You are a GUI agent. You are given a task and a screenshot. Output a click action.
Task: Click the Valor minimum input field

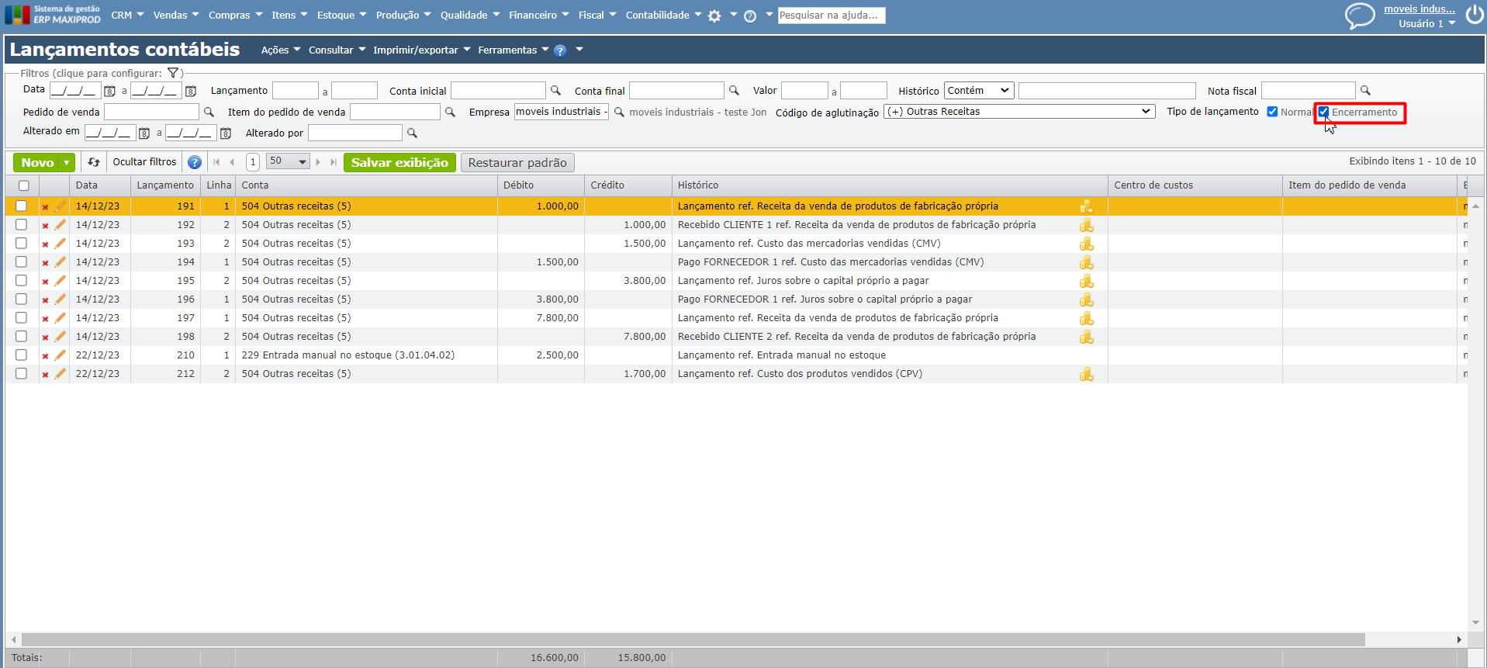tap(804, 91)
